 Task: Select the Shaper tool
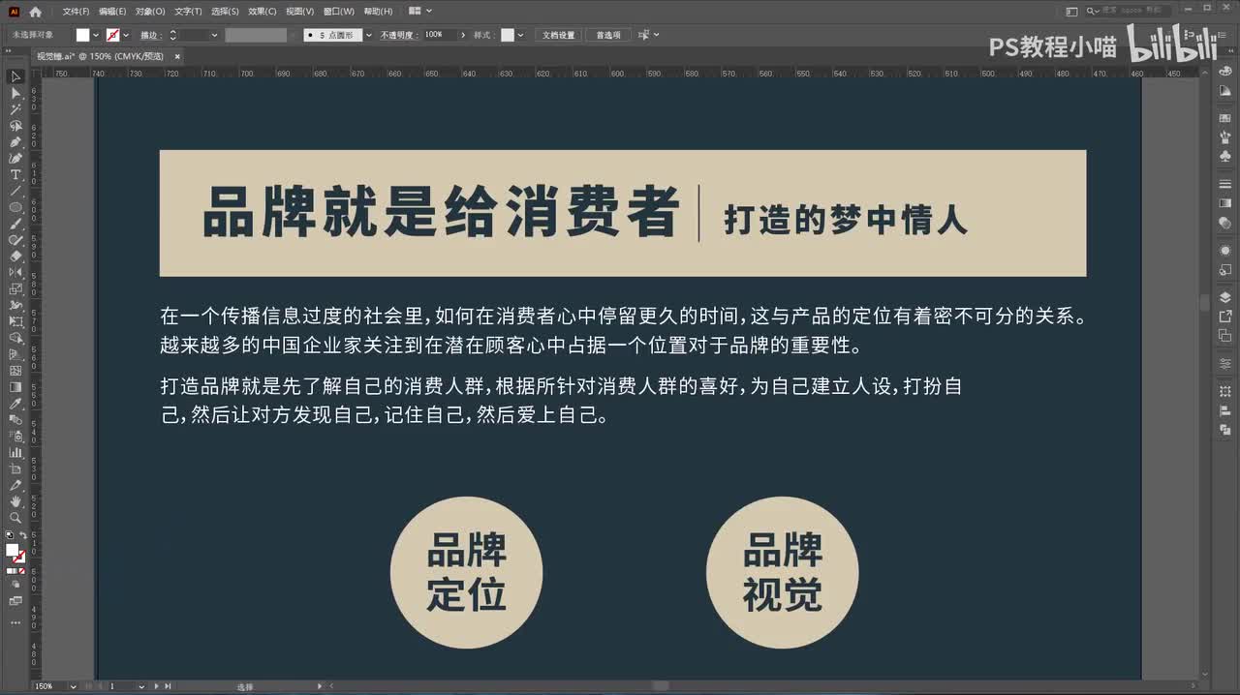click(x=15, y=240)
